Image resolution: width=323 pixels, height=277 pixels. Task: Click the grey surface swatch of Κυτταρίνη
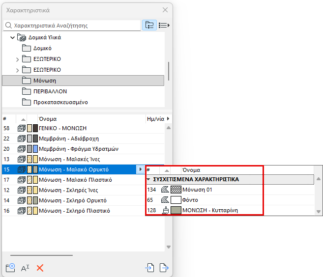click(176, 210)
